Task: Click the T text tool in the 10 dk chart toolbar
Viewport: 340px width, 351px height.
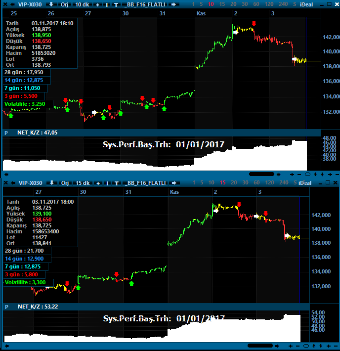Action: [116, 4]
